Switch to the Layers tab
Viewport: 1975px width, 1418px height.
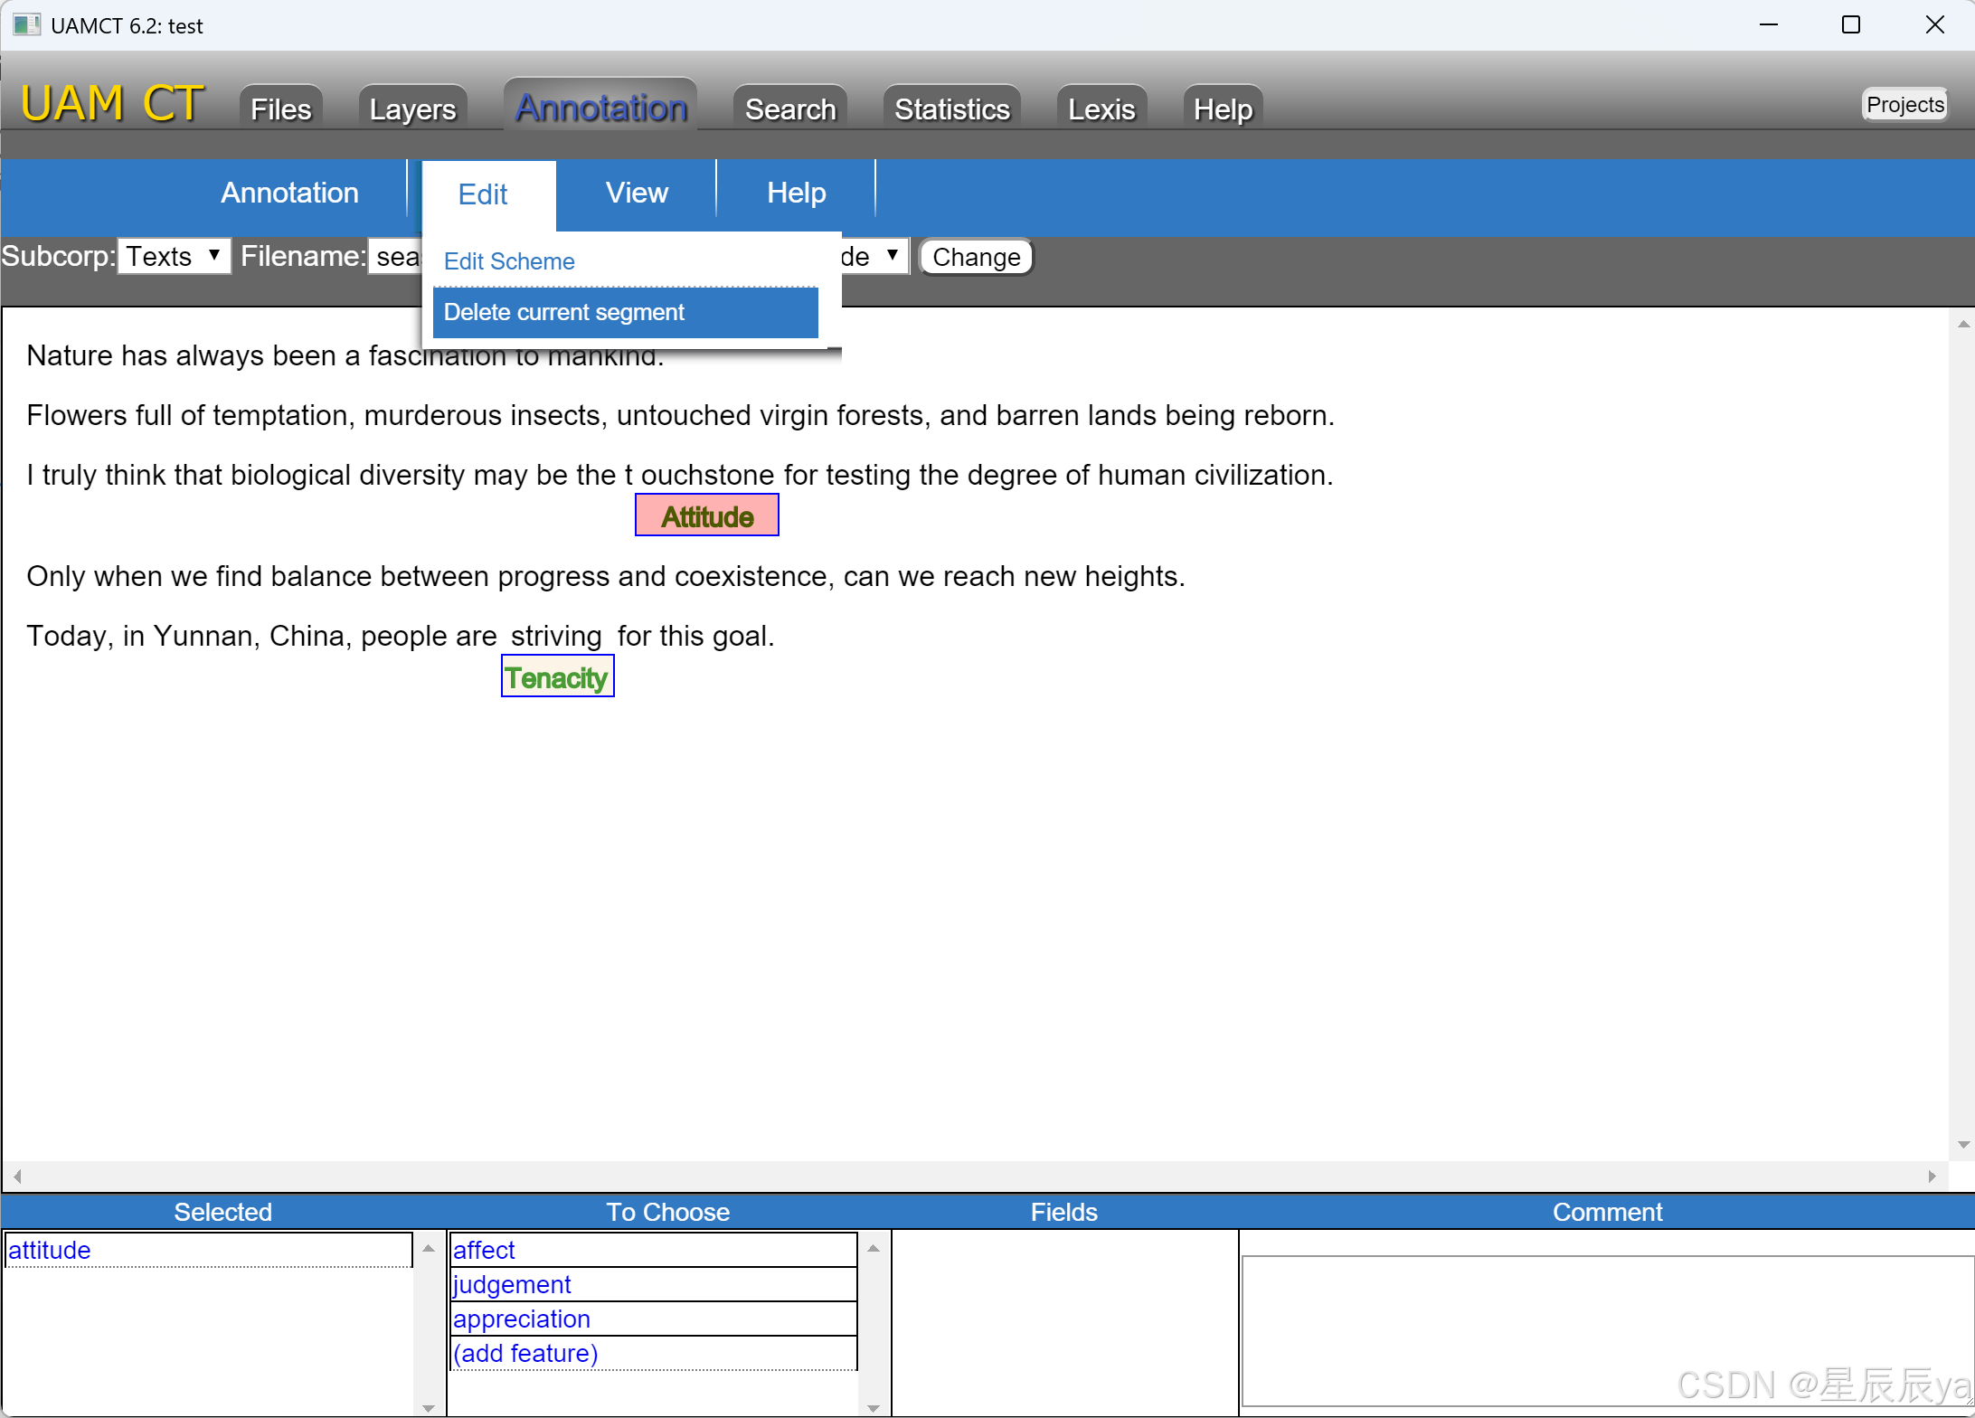[x=411, y=108]
